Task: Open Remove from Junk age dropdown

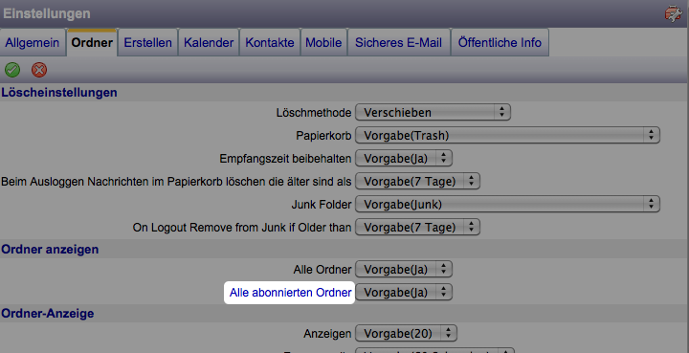Action: pyautogui.click(x=417, y=227)
